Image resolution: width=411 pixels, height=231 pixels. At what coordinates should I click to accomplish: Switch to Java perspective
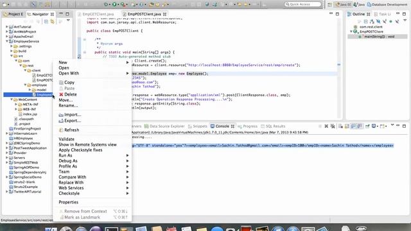click(359, 4)
